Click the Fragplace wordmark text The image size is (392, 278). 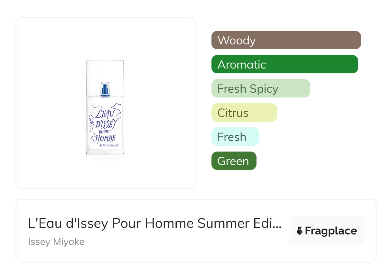[x=331, y=231]
